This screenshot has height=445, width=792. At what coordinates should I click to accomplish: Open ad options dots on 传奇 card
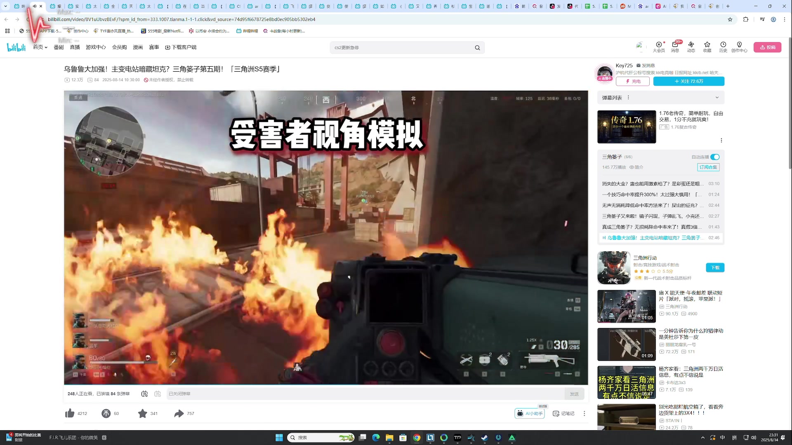point(721,140)
